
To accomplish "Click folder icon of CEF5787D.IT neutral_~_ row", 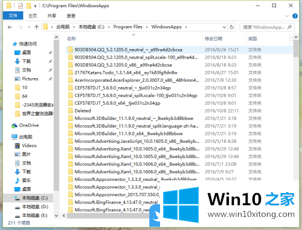I will point(70,88).
